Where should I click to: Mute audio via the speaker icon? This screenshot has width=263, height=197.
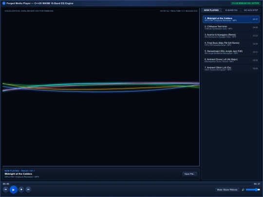(x=243, y=190)
